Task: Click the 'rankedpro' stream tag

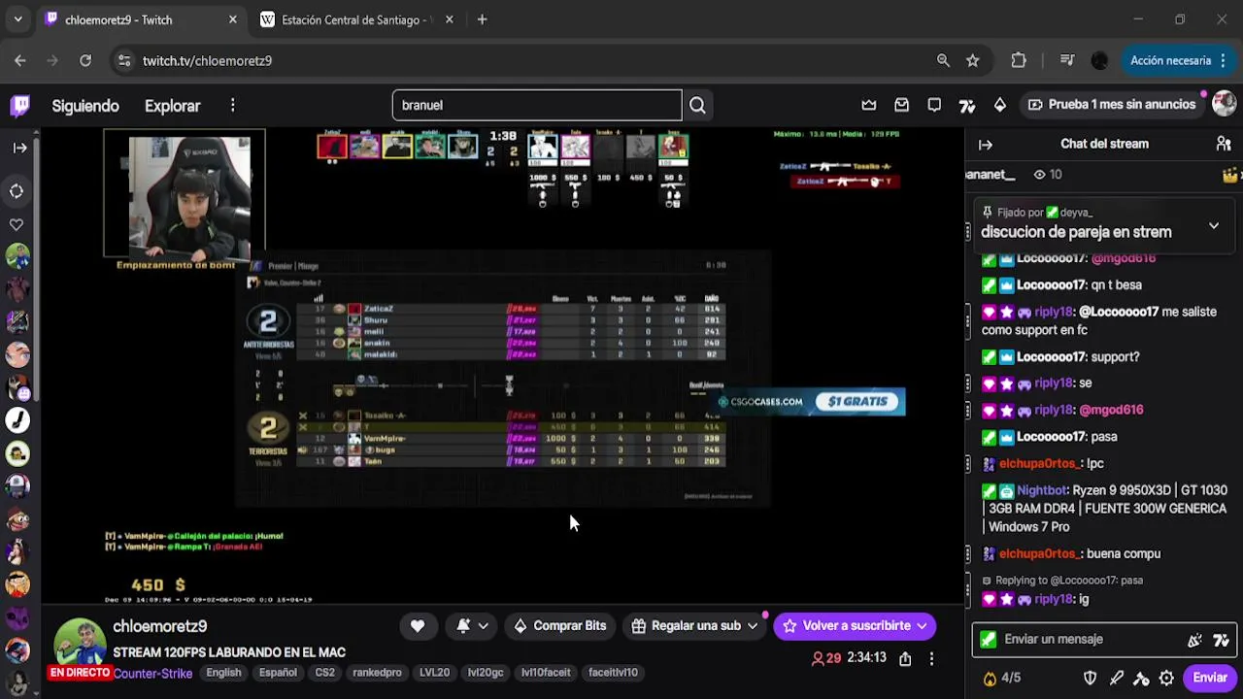Action: 377,673
